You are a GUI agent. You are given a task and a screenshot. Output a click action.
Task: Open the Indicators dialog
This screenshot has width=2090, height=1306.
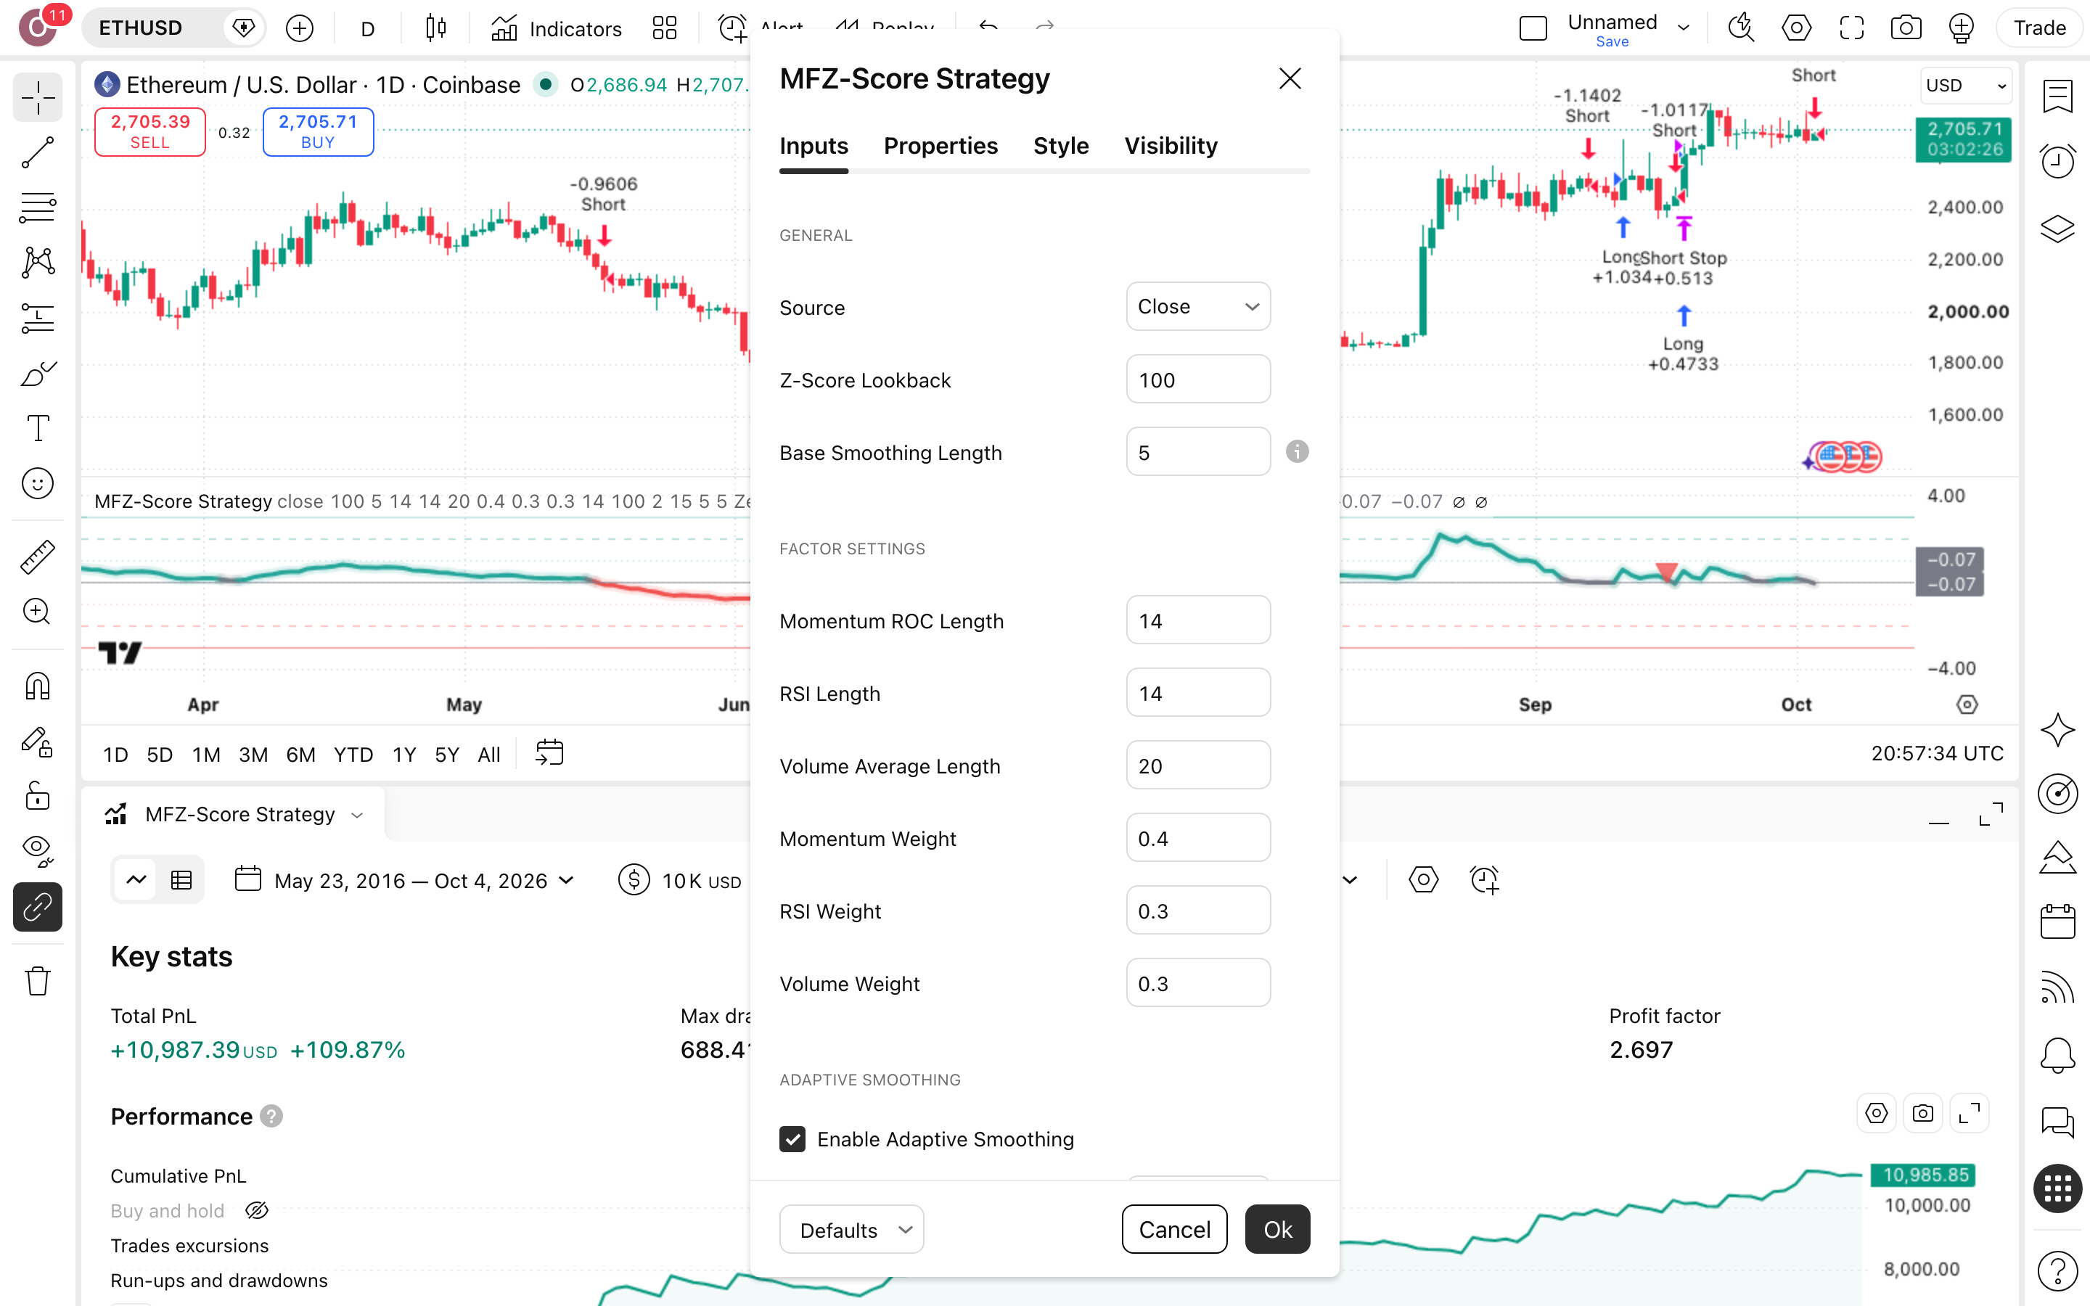557,28
